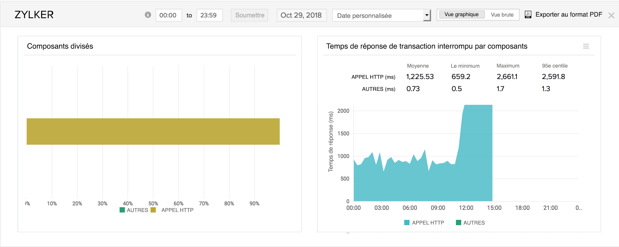The image size is (619, 247).
Task: Click the info icon near time fields
Action: click(x=148, y=15)
